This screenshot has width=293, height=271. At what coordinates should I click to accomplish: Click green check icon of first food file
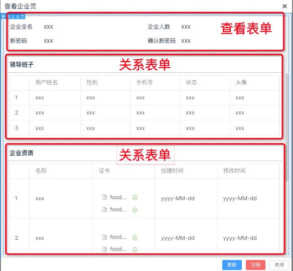click(x=135, y=198)
